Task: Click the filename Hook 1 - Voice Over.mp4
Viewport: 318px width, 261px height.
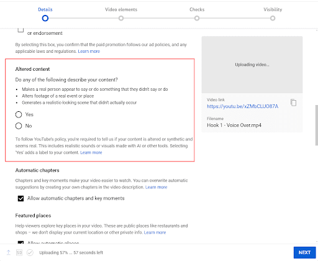Action: tap(234, 125)
